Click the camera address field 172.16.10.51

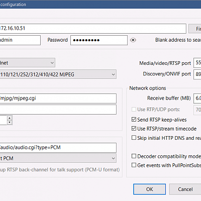pyautogui.click(x=93, y=29)
